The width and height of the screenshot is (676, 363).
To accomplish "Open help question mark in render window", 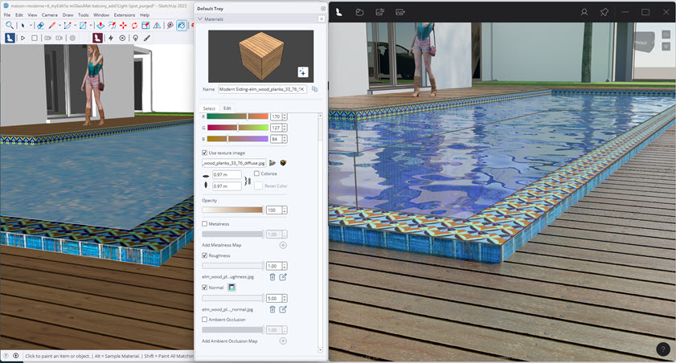I will [x=663, y=349].
